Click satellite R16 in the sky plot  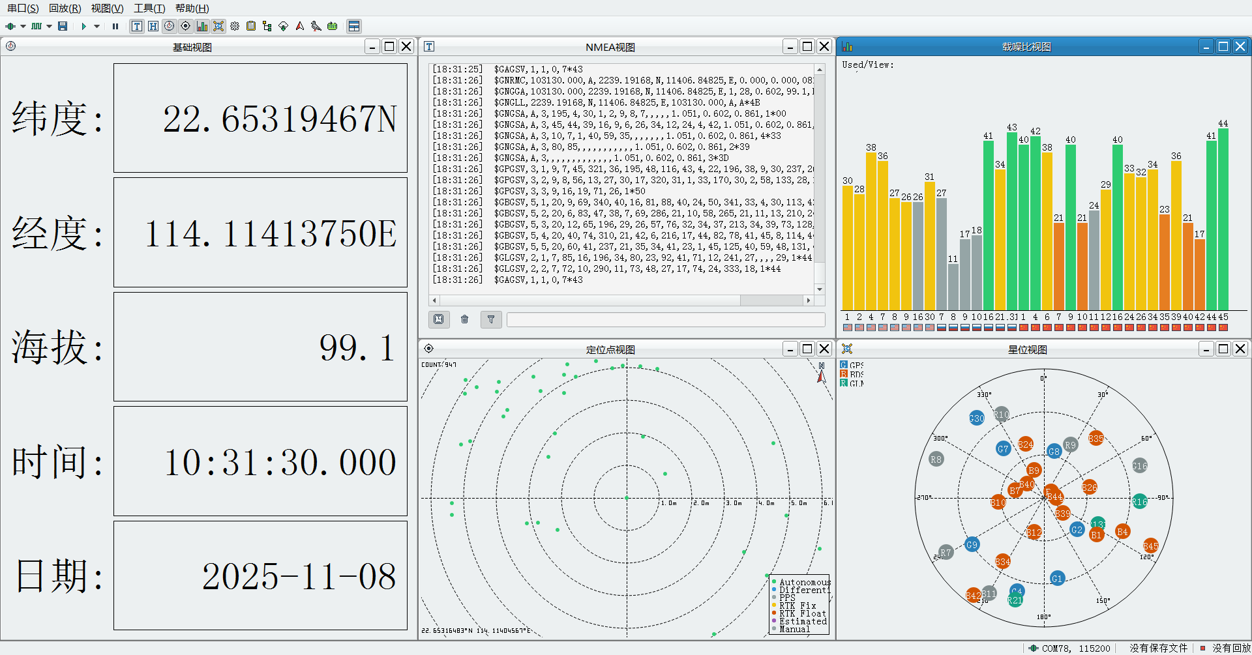click(1140, 501)
